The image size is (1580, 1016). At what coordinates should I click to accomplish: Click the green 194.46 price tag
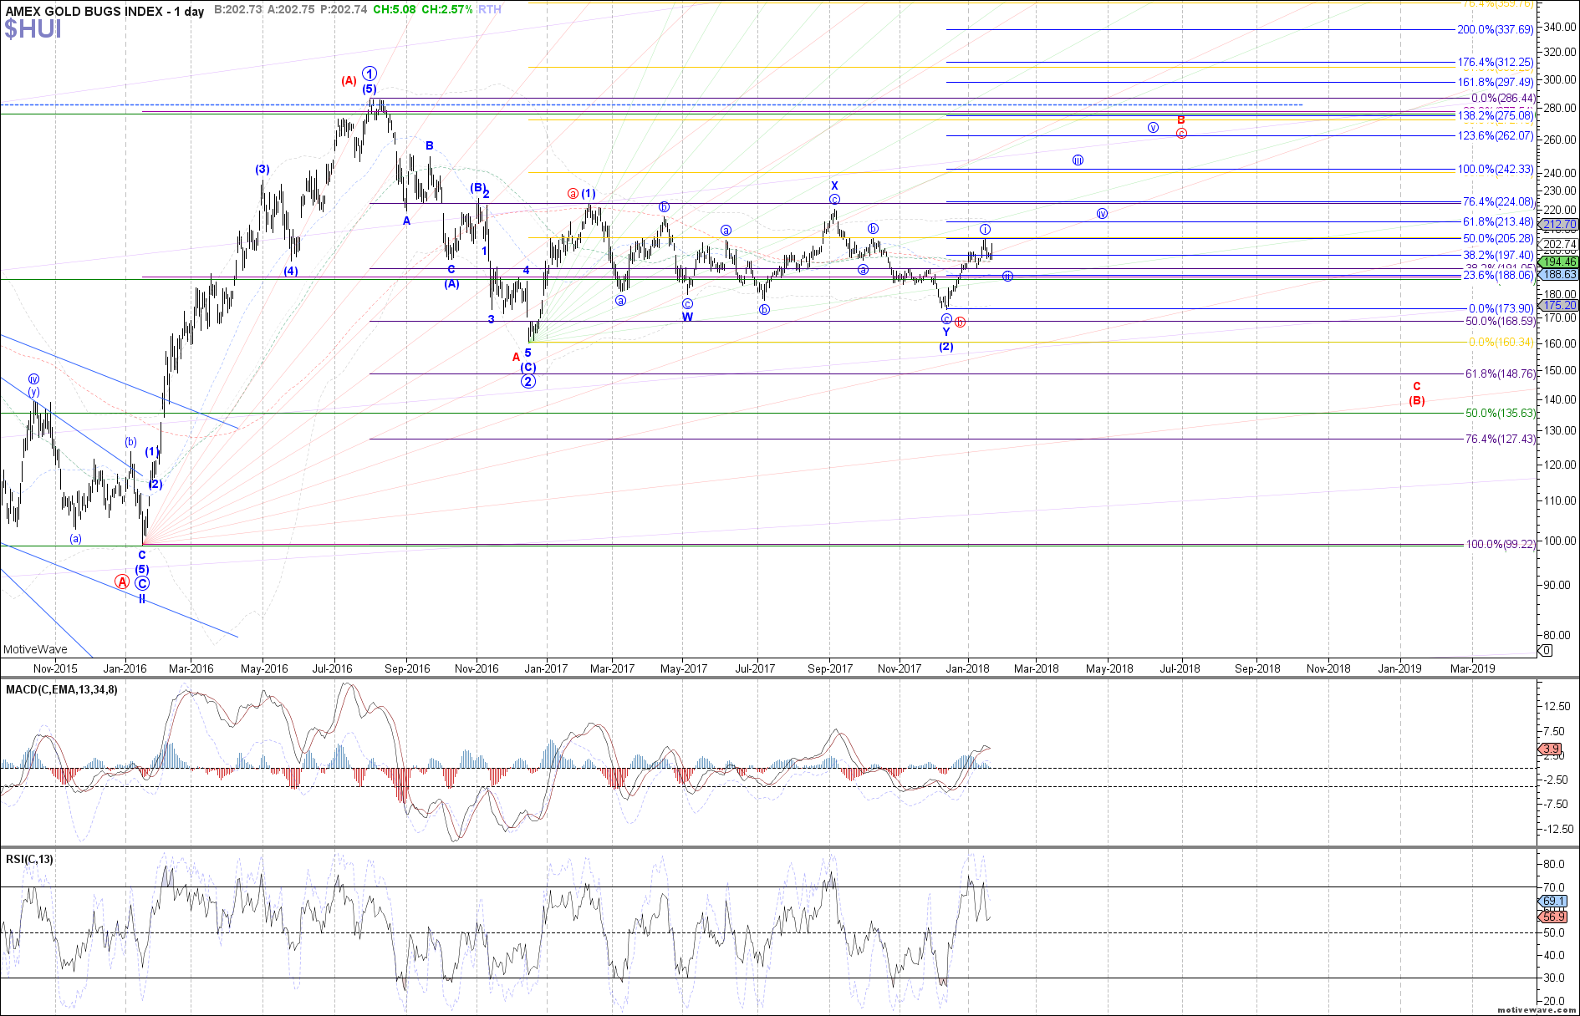pos(1559,262)
